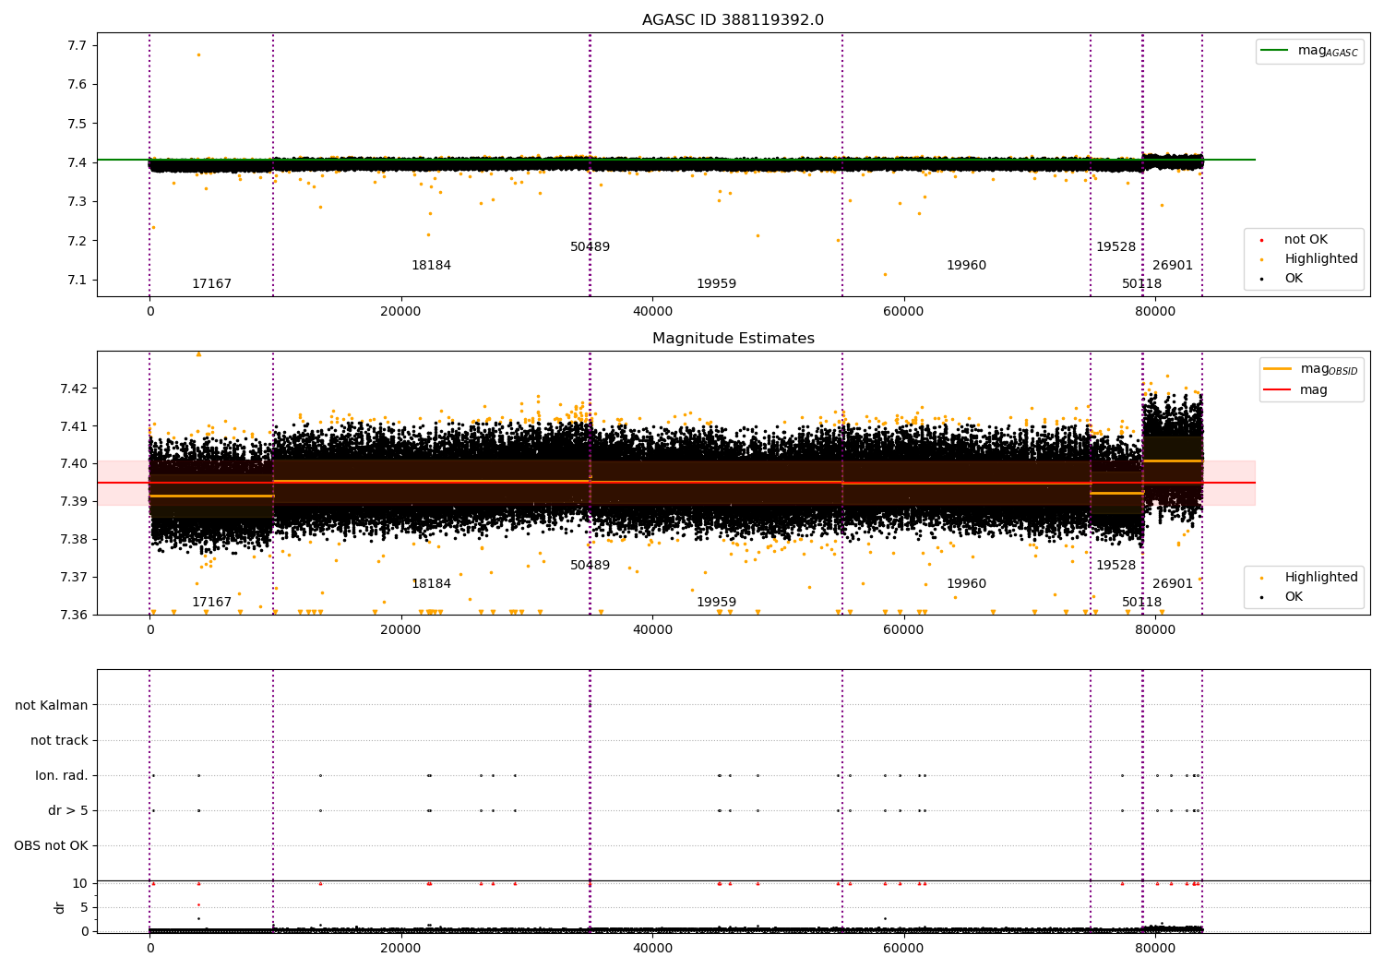Click the 7.1 y-axis tick label

pyautogui.click(x=78, y=281)
